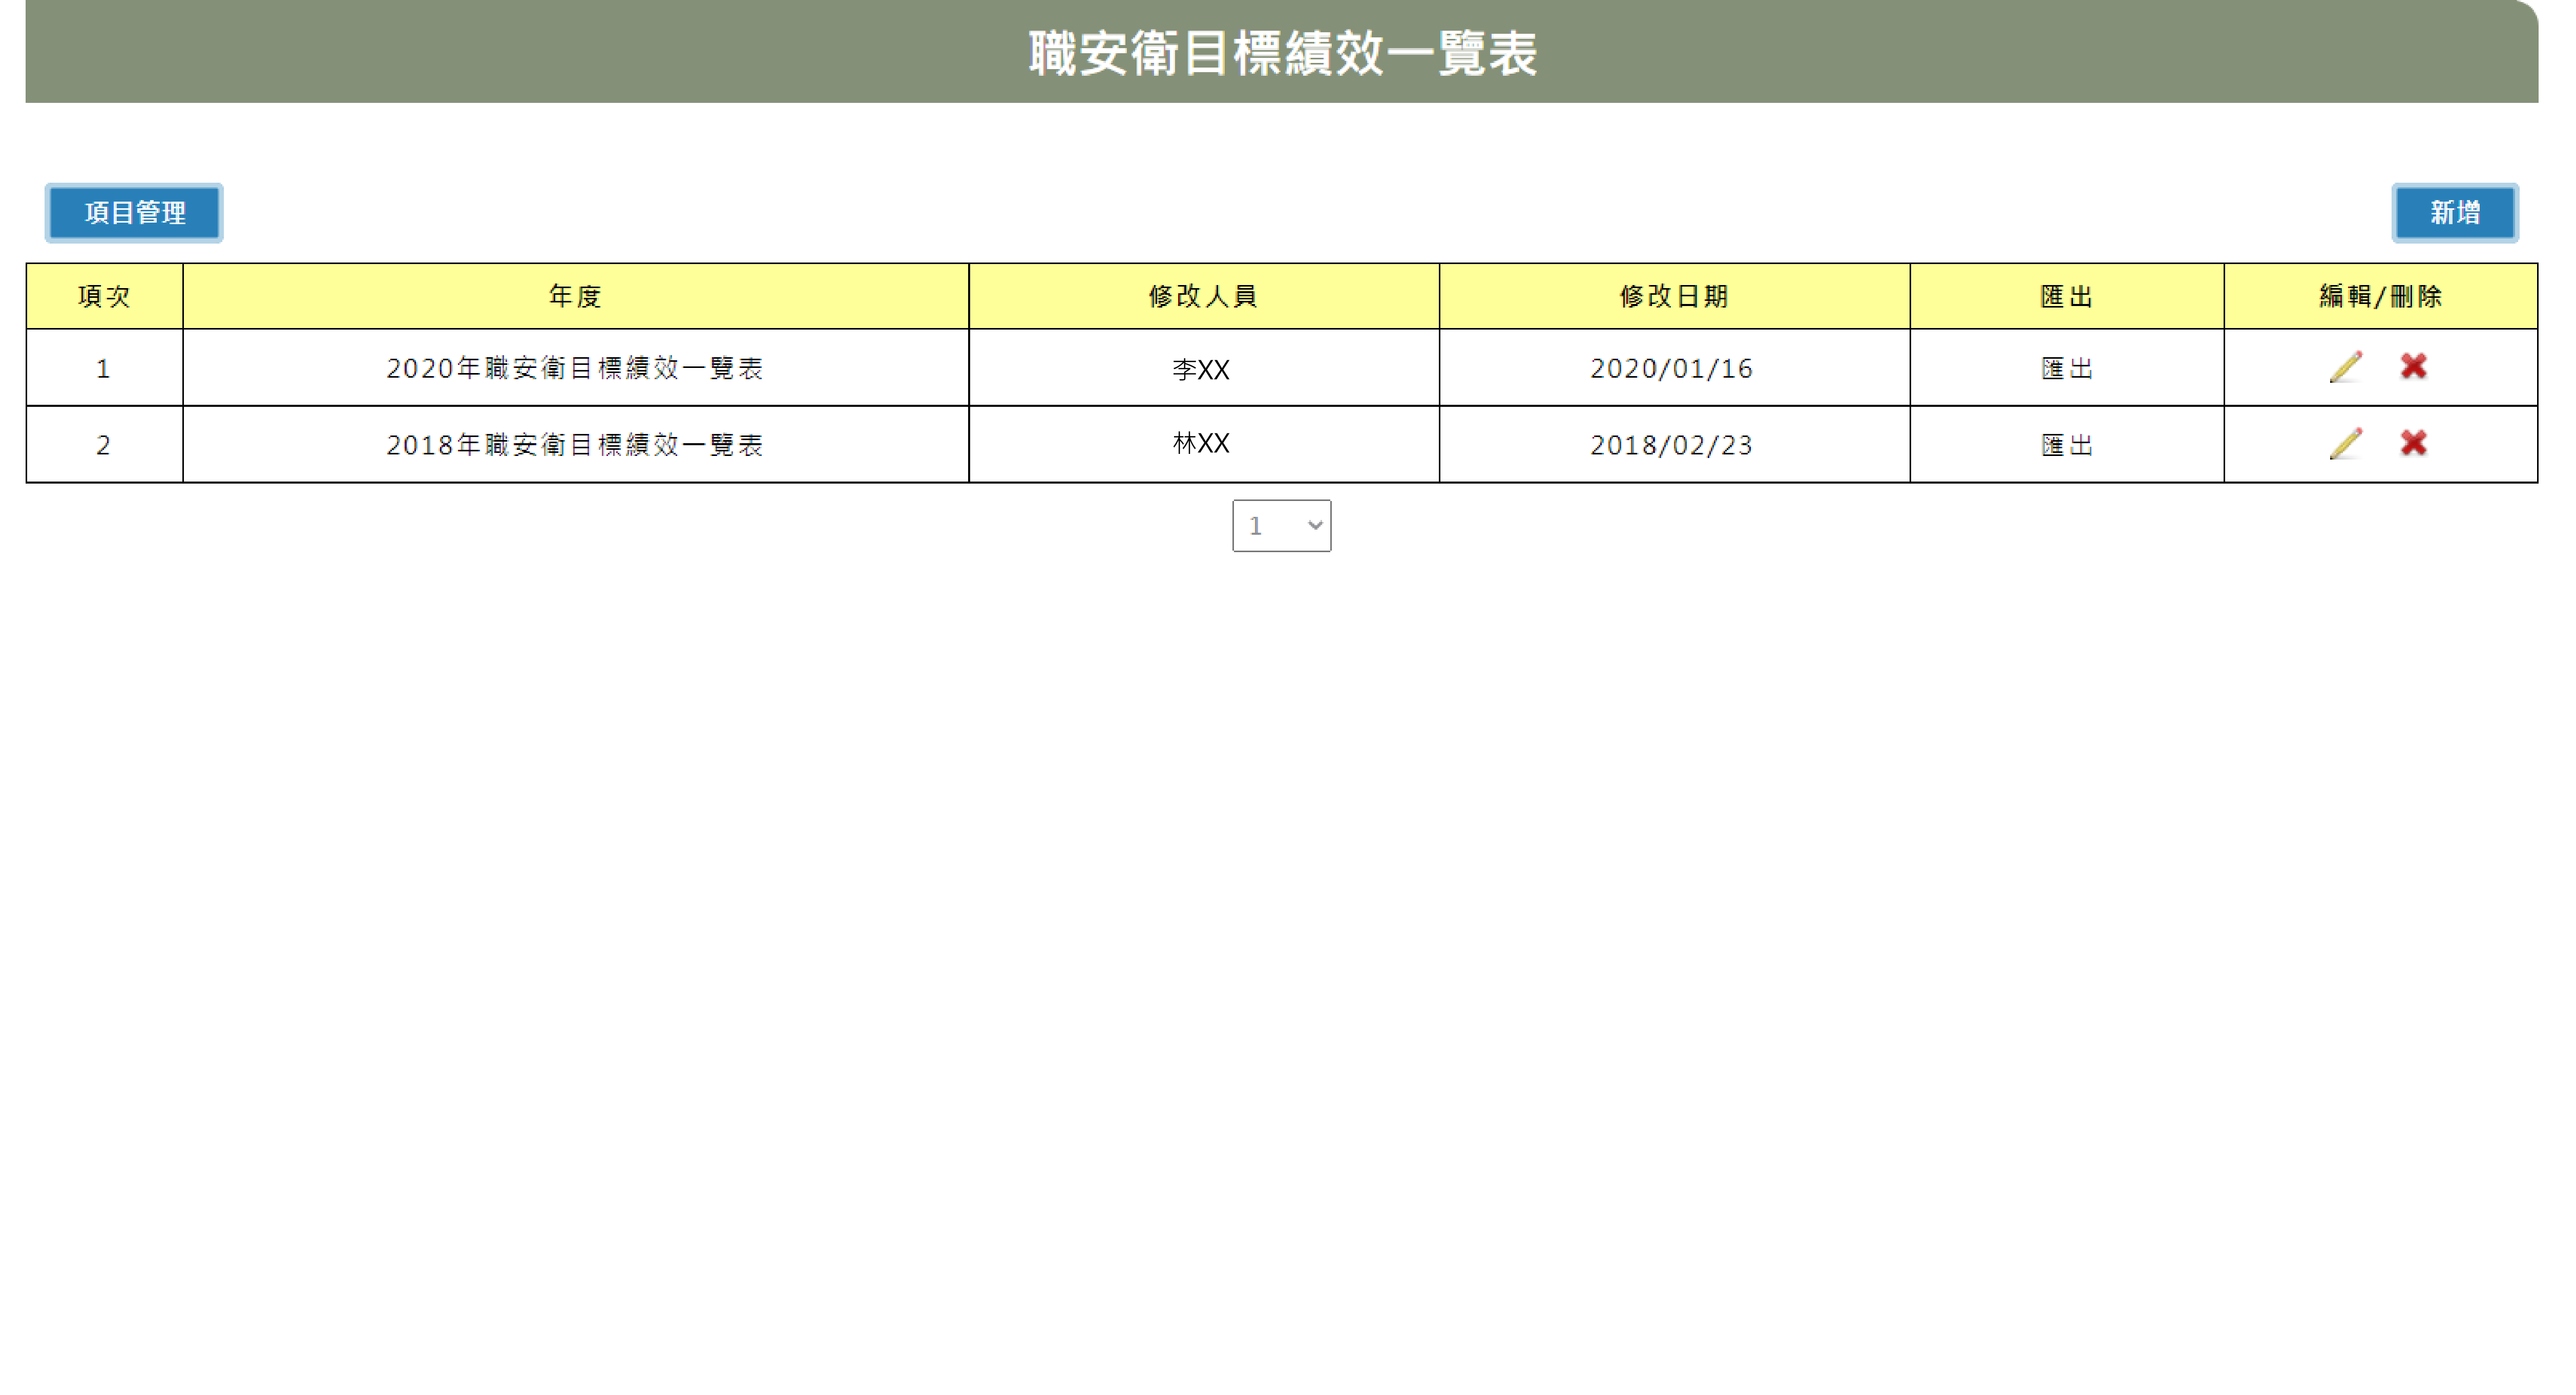Click item number 1 cell
This screenshot has width=2576, height=1395.
[x=104, y=368]
